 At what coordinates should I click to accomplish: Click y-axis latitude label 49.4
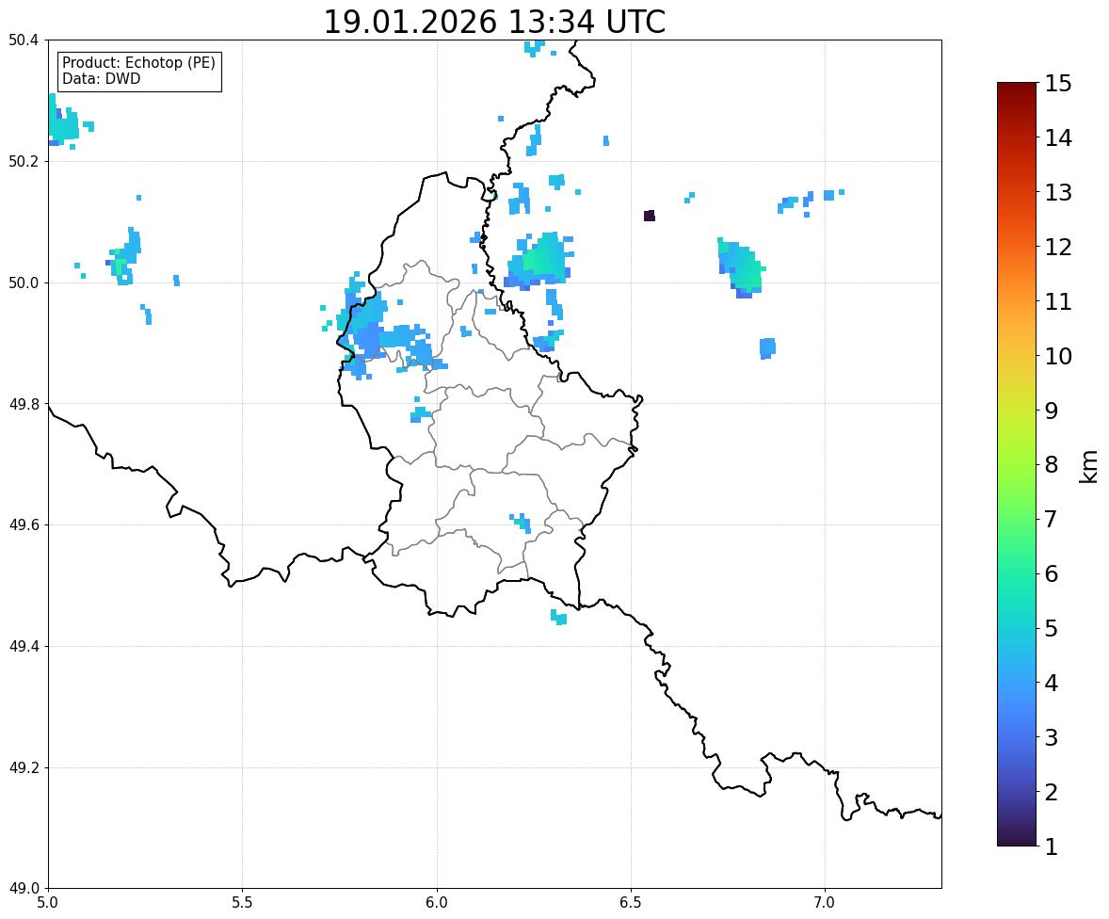[24, 646]
